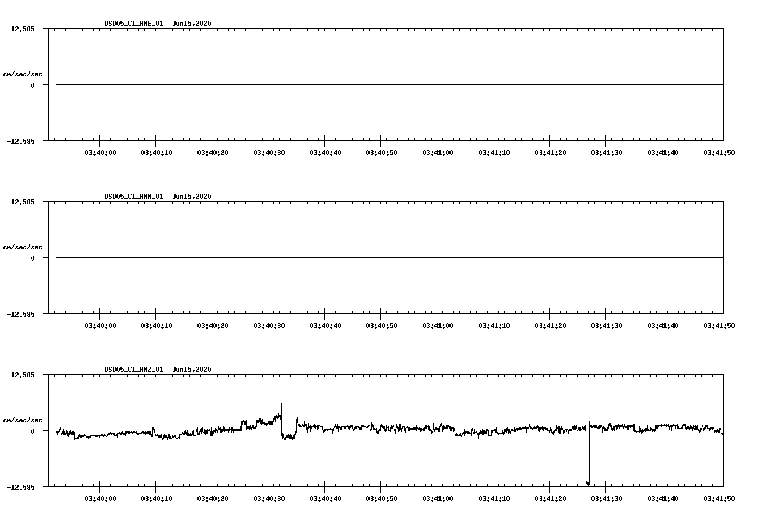Click the flat zero trace line in HNN plot
Image resolution: width=764 pixels, height=519 pixels.
[x=389, y=257]
